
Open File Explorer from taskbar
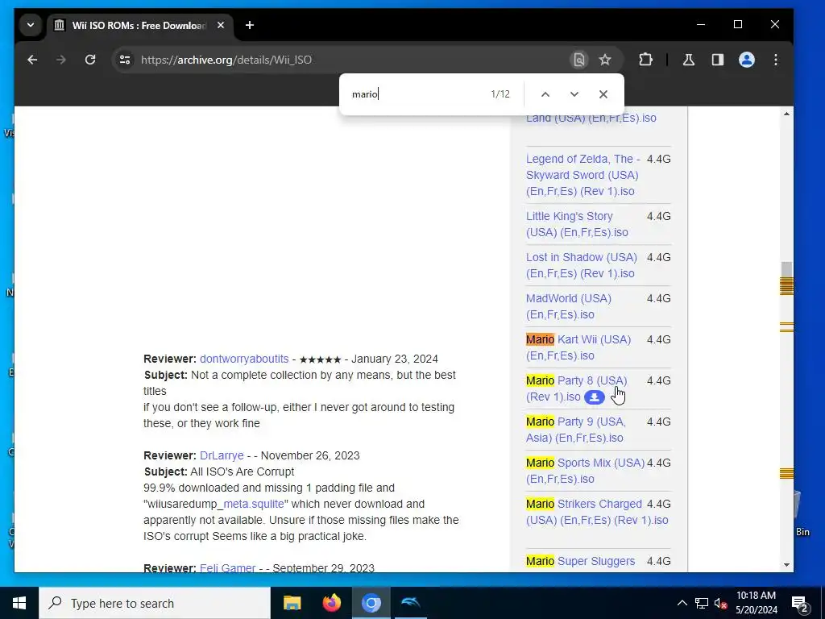click(x=292, y=603)
